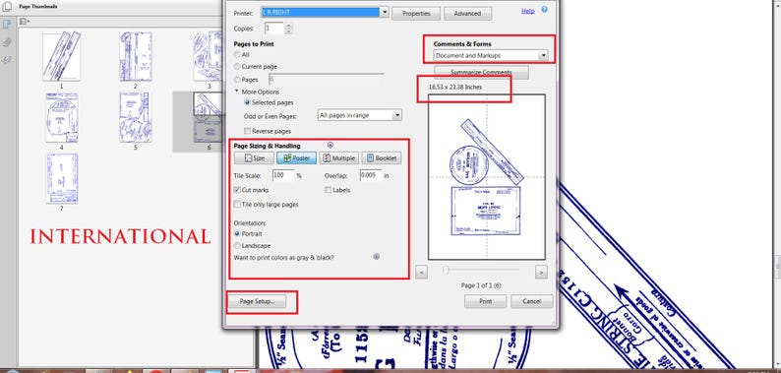781x373 pixels.
Task: Decrease Copies with the down arrow
Action: pos(289,31)
